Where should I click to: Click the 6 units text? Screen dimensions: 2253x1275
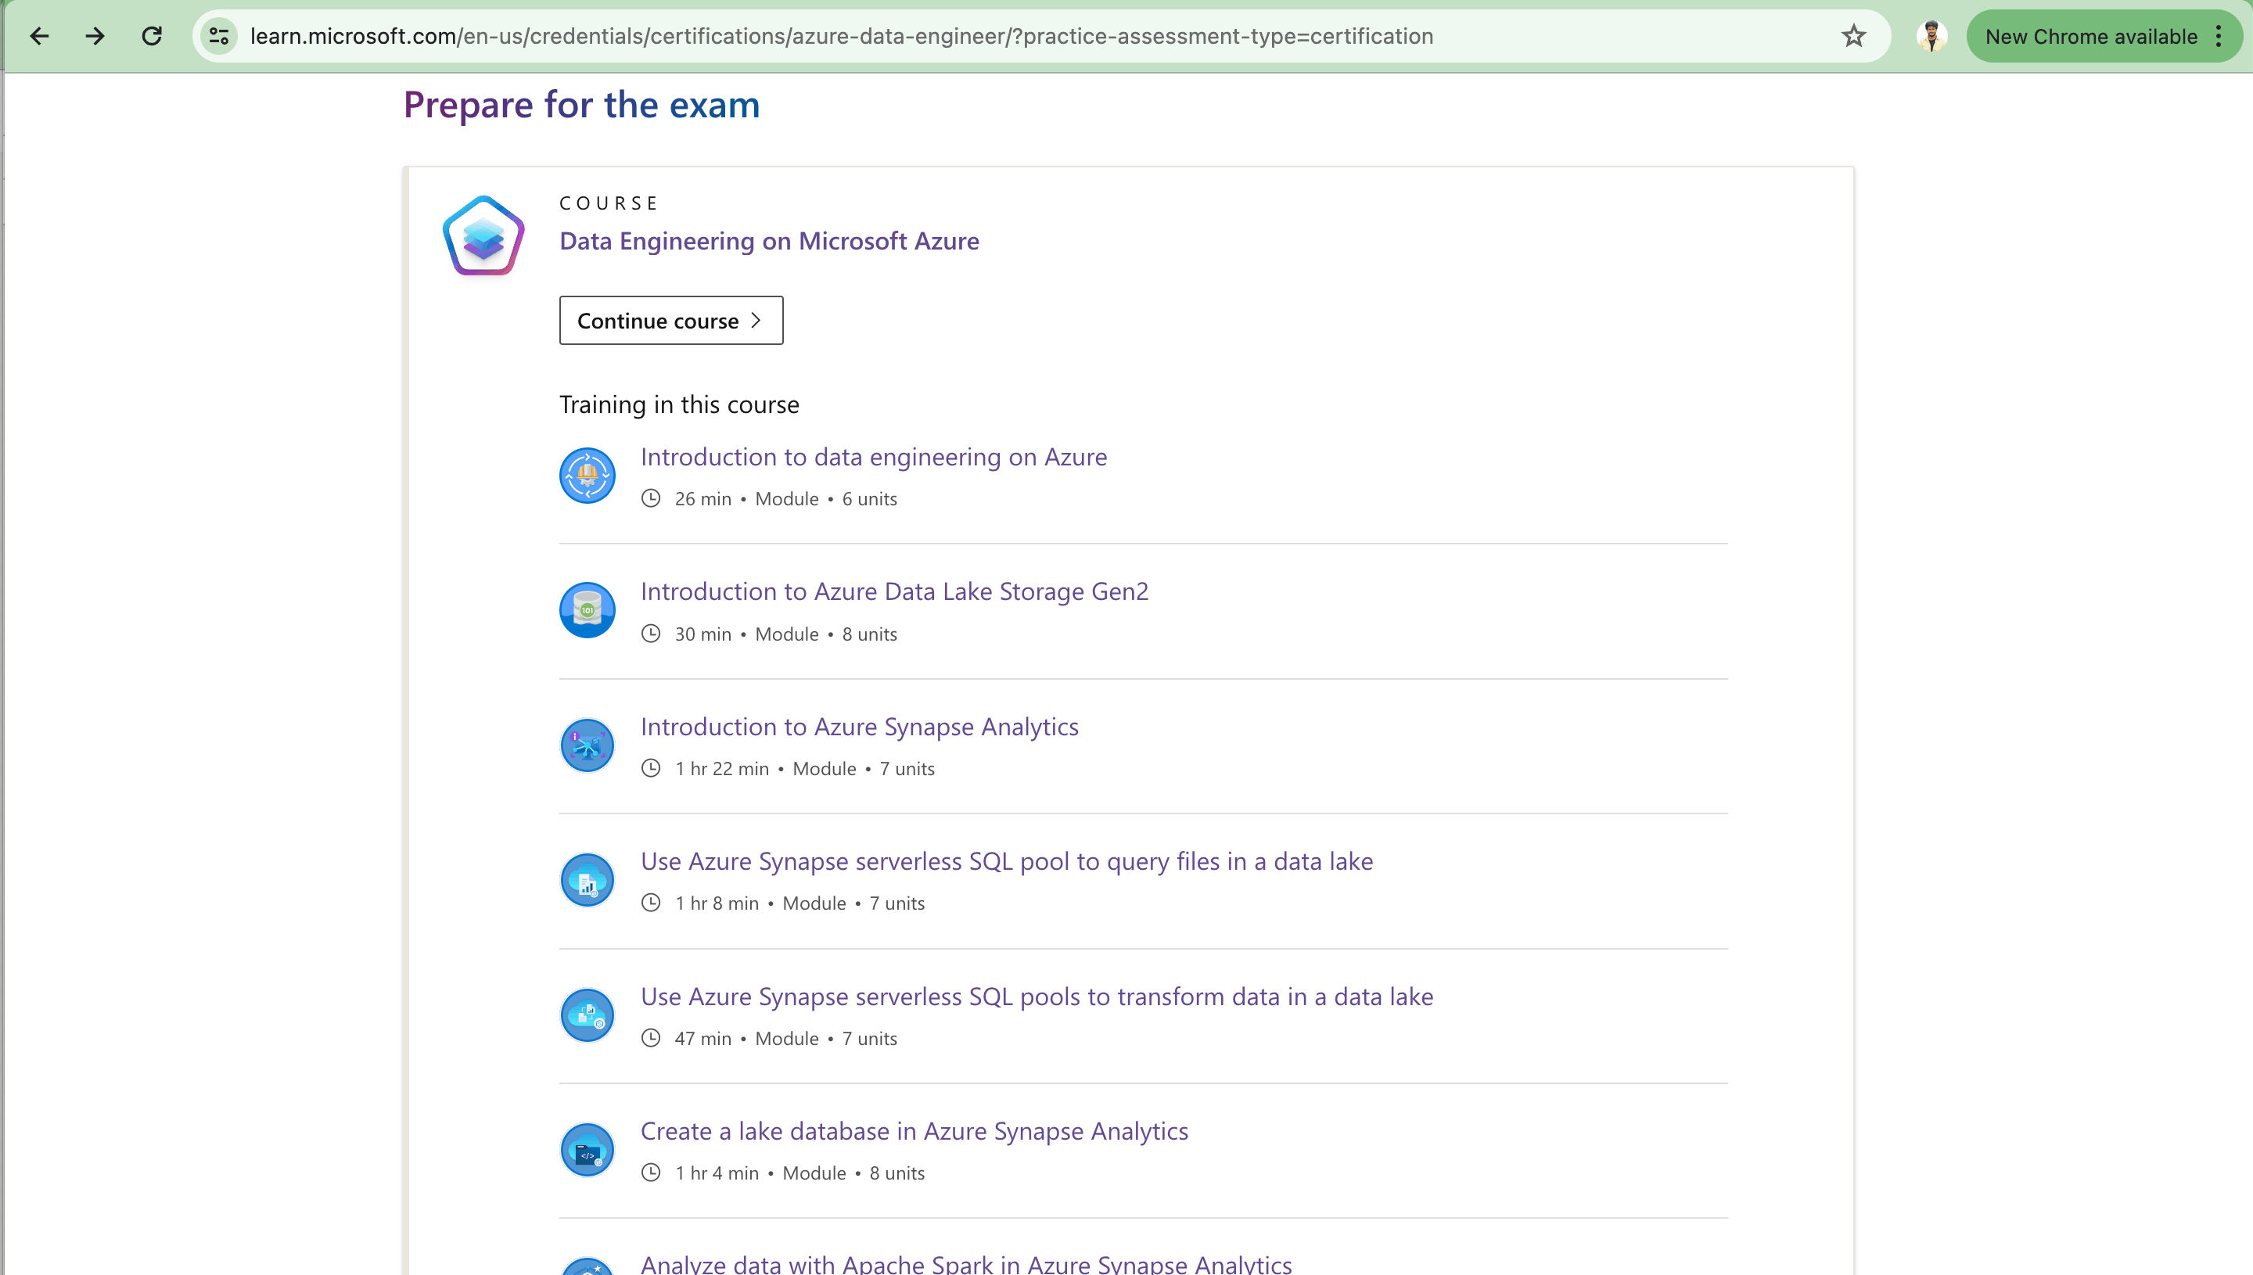869,499
